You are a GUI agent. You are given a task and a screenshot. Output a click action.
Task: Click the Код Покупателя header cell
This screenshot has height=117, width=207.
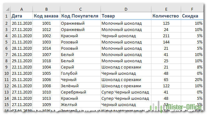tap(81, 16)
